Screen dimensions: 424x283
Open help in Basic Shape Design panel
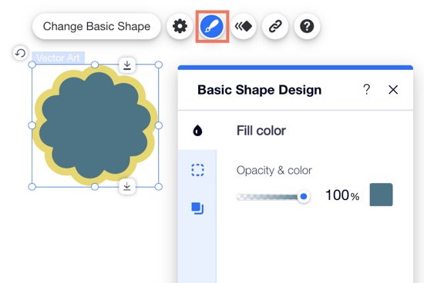point(366,89)
